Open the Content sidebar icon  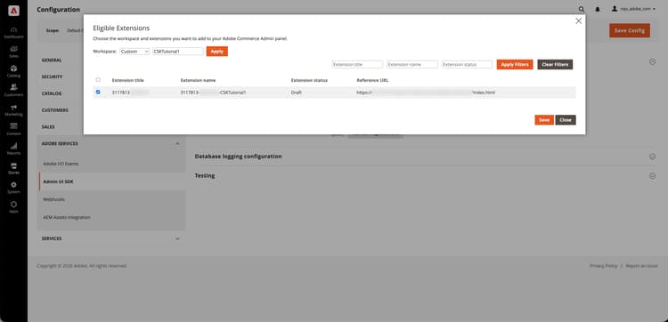[13, 129]
